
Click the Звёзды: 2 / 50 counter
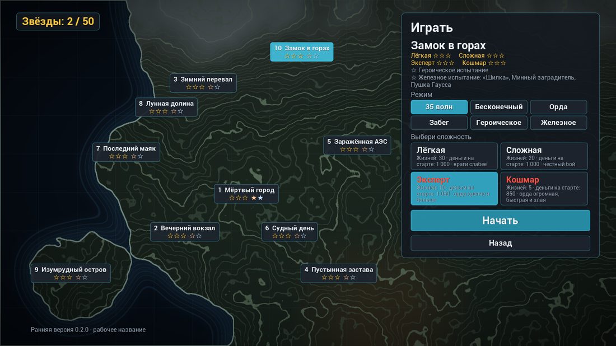[x=58, y=21]
